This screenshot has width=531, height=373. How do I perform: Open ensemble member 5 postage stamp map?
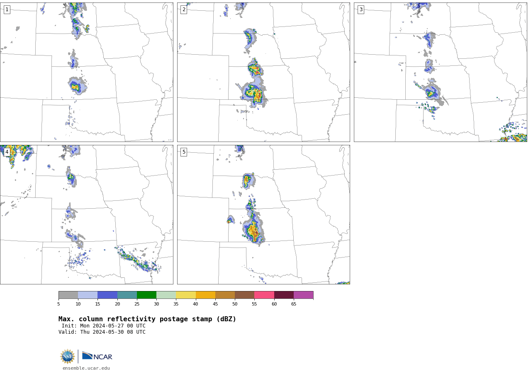coord(263,214)
